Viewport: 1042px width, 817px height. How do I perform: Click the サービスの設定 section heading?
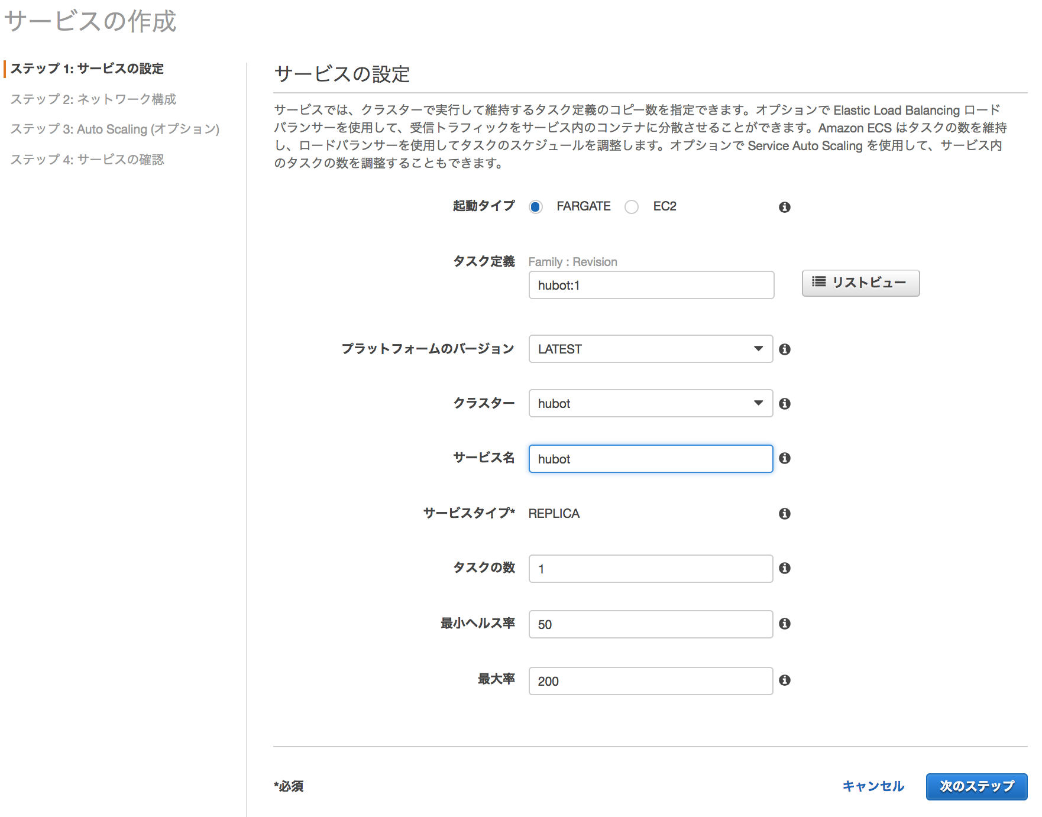click(342, 74)
